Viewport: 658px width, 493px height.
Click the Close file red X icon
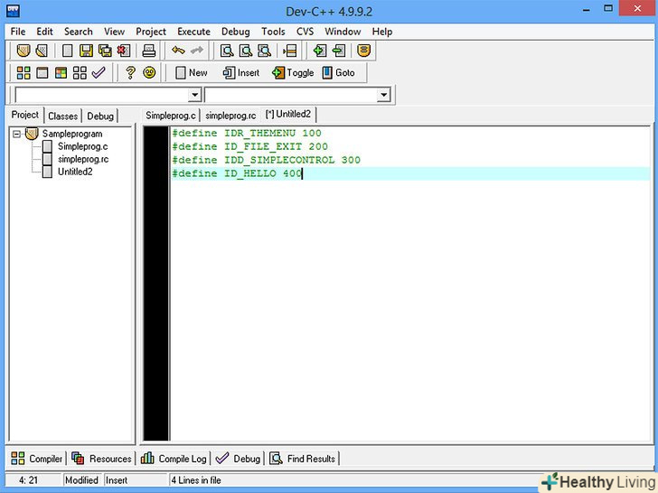[123, 51]
